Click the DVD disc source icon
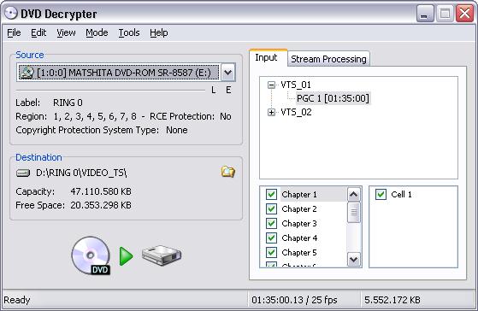The height and width of the screenshot is (311, 478). point(91,255)
